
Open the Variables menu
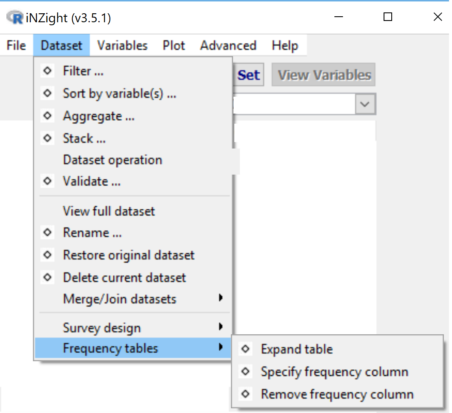[122, 45]
